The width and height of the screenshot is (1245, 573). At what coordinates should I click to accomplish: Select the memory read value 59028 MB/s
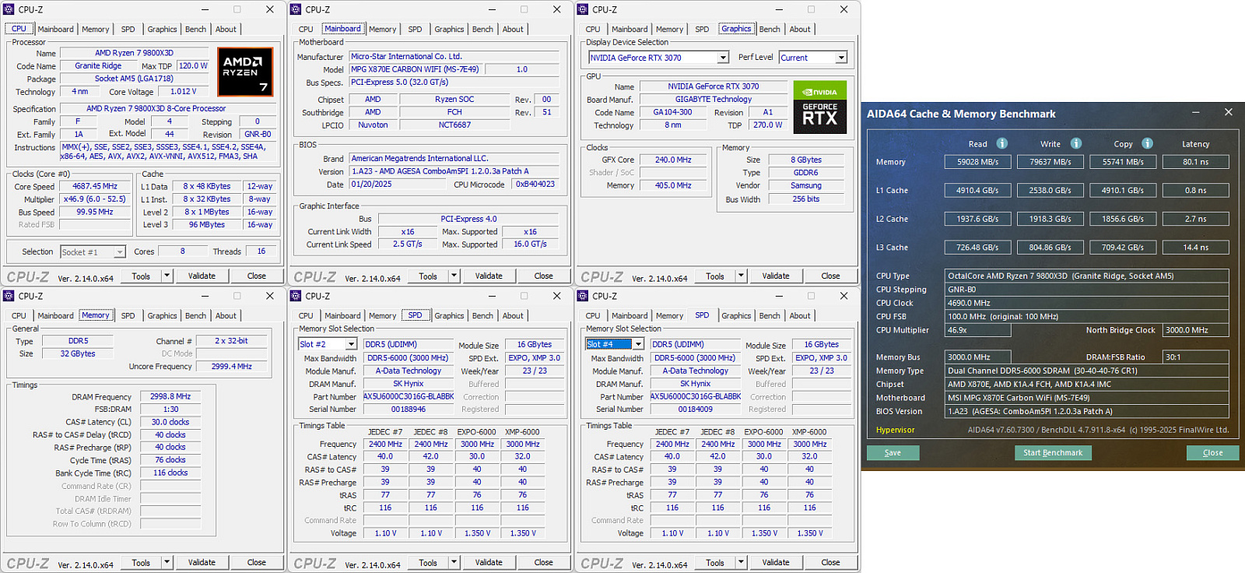click(x=977, y=162)
